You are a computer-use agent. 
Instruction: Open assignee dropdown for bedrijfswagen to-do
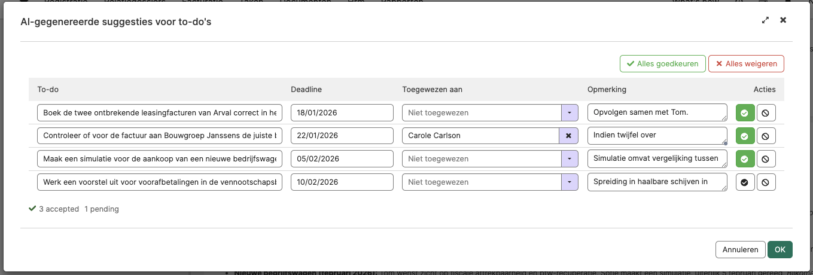point(569,159)
